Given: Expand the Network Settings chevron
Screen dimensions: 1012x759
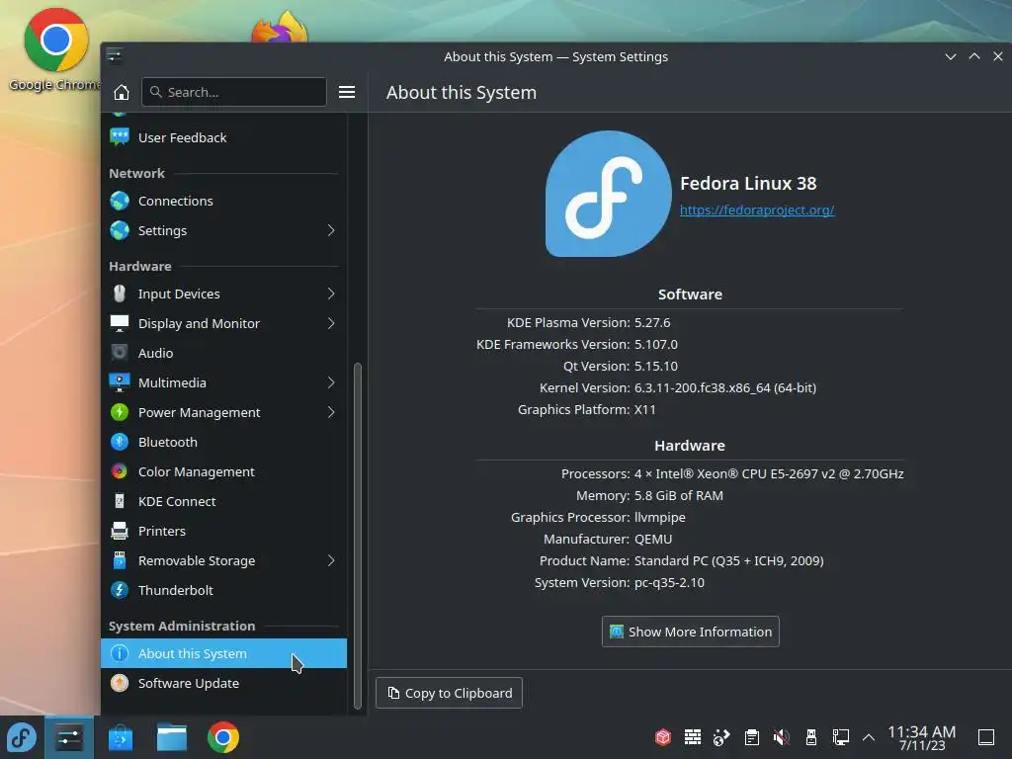Looking at the screenshot, I should pyautogui.click(x=331, y=230).
